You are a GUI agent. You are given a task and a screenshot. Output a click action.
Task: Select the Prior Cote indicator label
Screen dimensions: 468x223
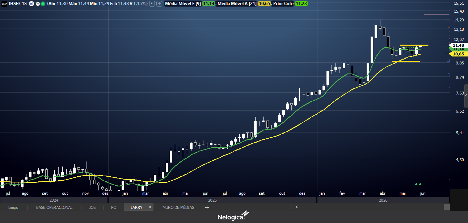coord(283,4)
